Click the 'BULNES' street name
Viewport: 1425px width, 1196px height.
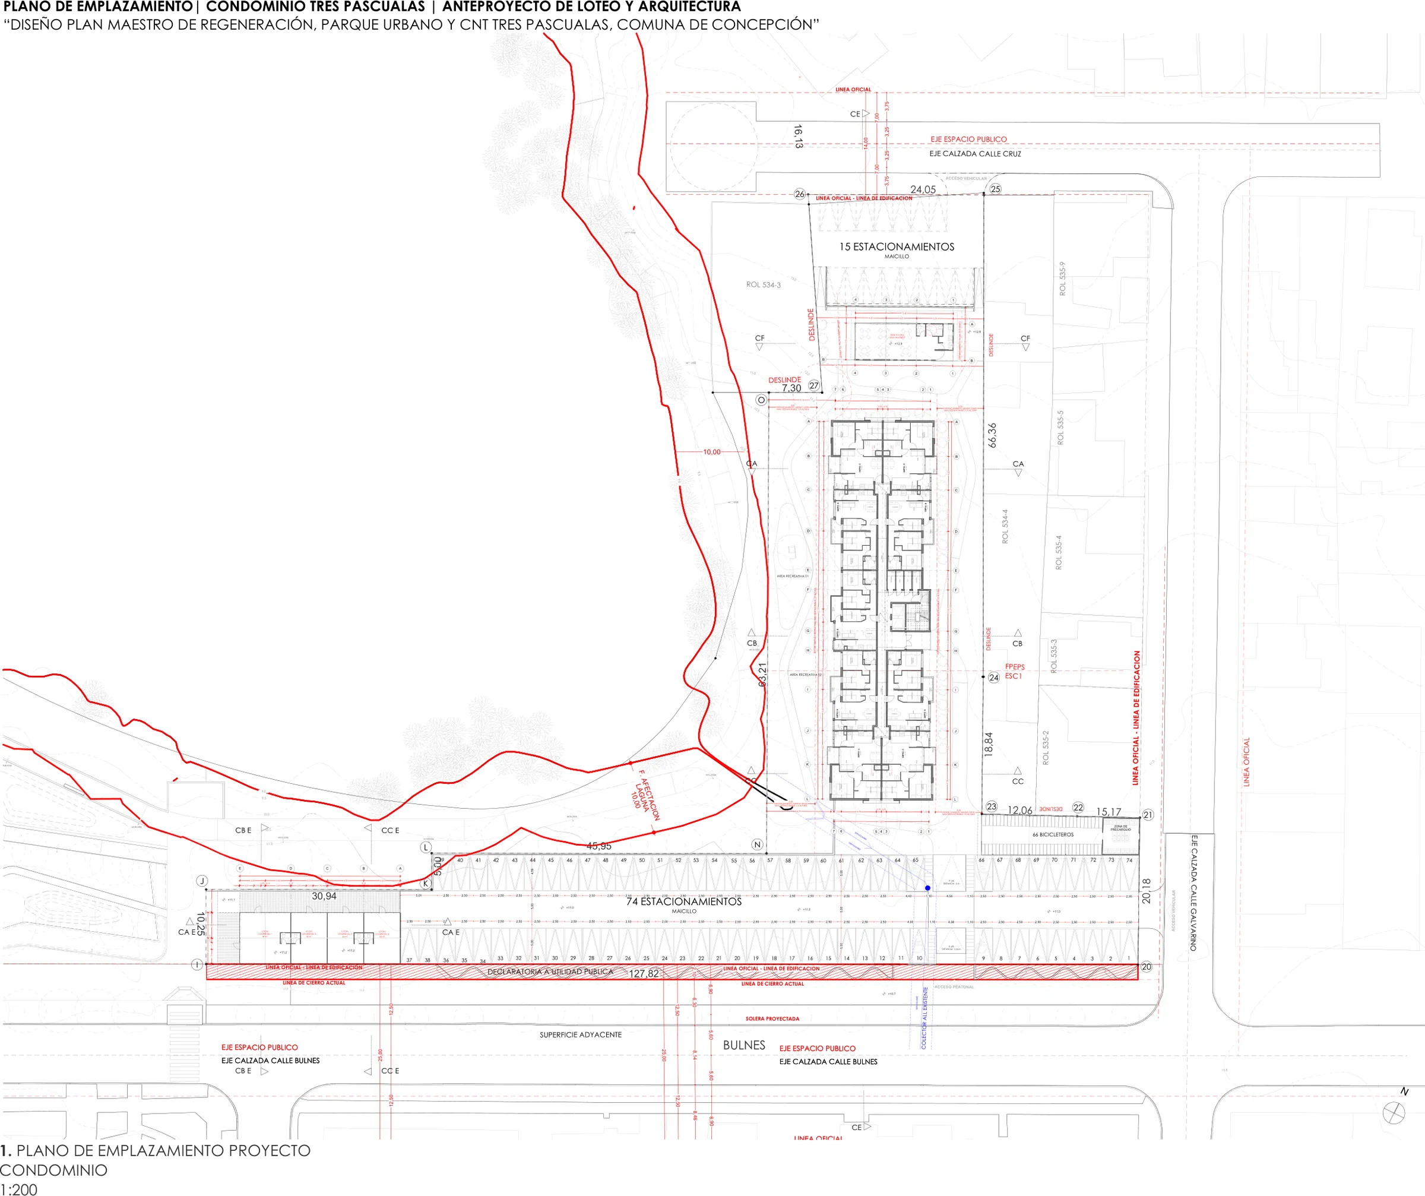tap(744, 1045)
